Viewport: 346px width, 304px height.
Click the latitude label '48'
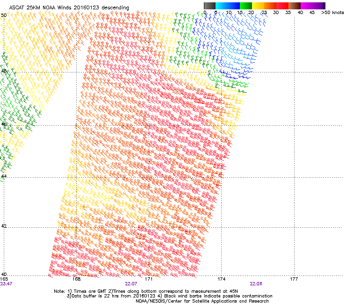click(x=4, y=71)
